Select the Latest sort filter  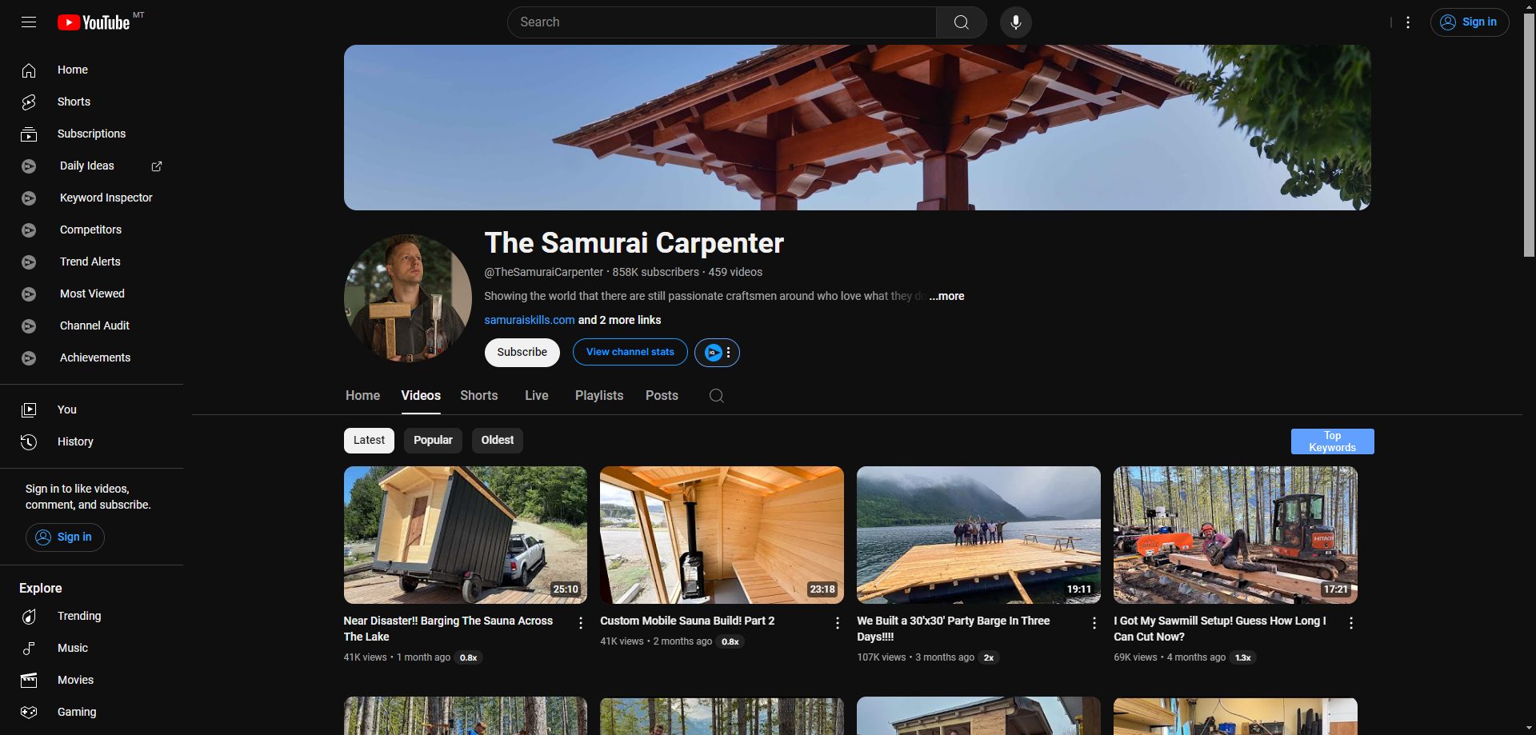click(x=369, y=441)
